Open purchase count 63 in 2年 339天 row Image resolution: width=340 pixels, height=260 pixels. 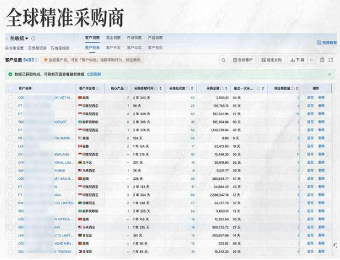pyautogui.click(x=192, y=114)
